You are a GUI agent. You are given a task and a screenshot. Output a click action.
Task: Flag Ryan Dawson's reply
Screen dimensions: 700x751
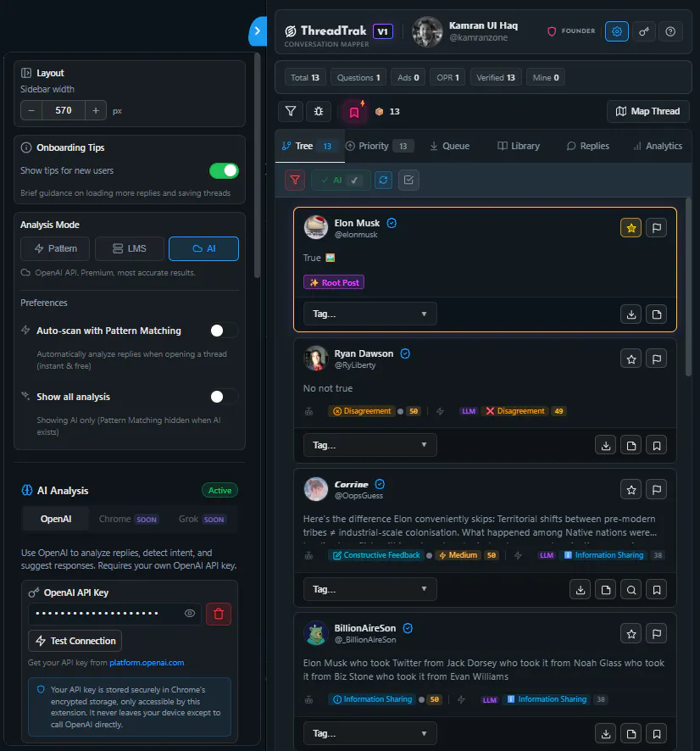click(657, 359)
